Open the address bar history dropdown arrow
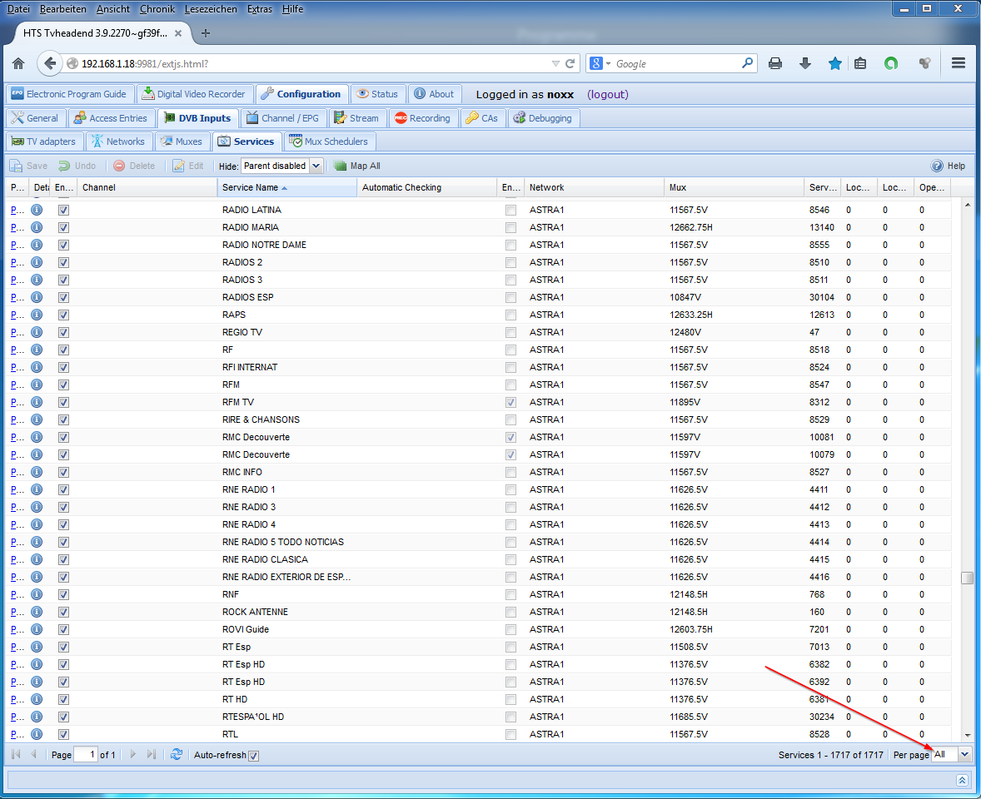Viewport: 981px width, 799px height. tap(555, 64)
